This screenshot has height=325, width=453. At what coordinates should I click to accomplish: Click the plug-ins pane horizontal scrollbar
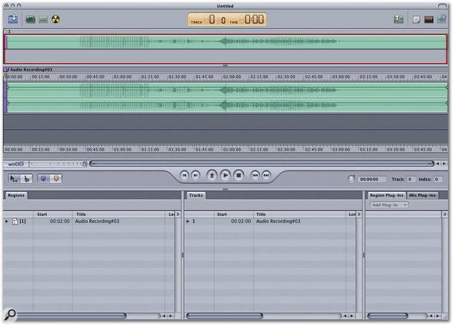(x=387, y=316)
